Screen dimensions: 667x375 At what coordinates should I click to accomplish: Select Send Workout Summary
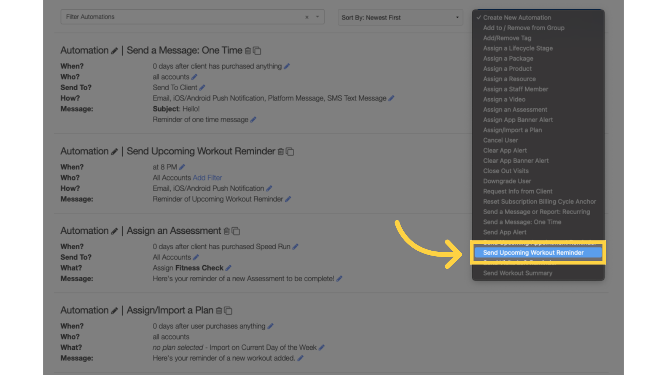click(x=538, y=273)
